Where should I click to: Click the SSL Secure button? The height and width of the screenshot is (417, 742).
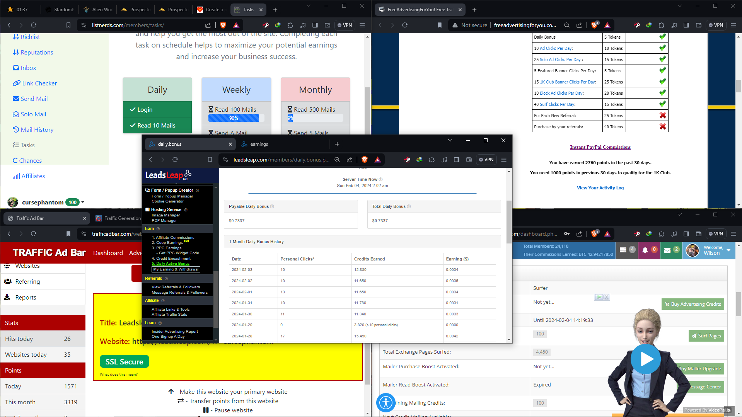pyautogui.click(x=125, y=362)
